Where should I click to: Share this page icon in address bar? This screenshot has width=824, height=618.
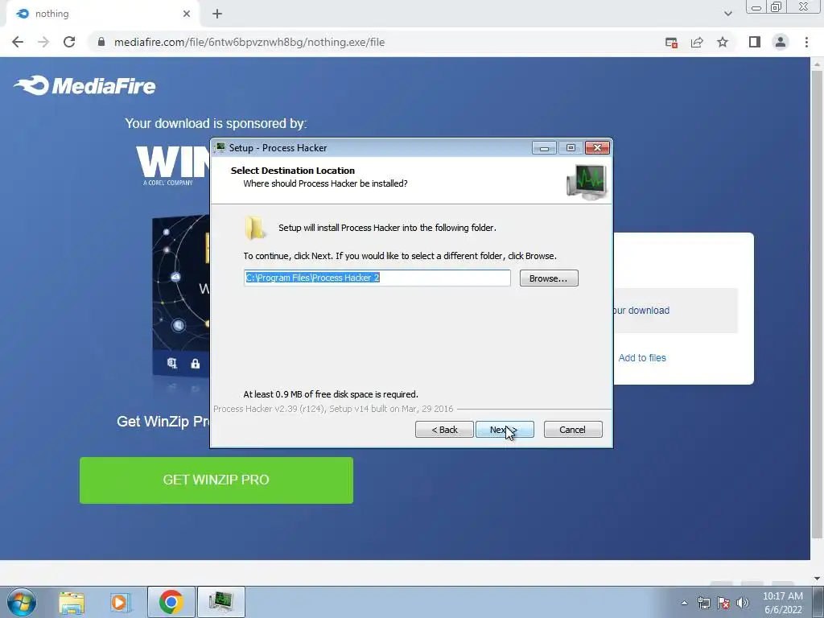[697, 42]
